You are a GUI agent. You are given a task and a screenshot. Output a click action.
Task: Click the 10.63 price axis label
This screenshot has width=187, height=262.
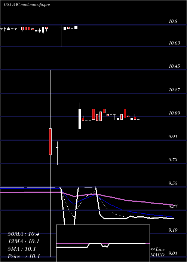coord(175,43)
